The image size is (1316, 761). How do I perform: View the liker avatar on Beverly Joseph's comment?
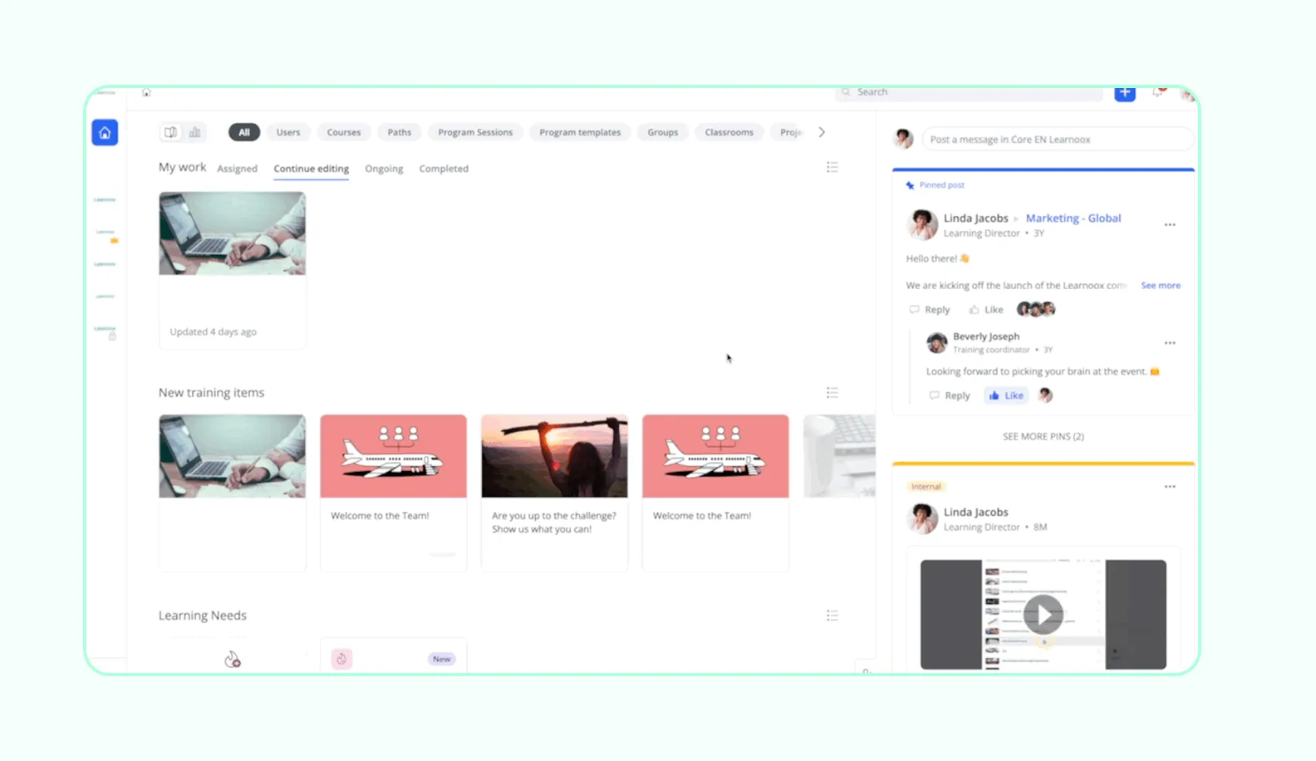point(1046,395)
